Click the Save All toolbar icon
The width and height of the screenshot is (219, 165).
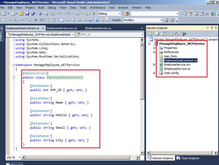[x=33, y=13]
